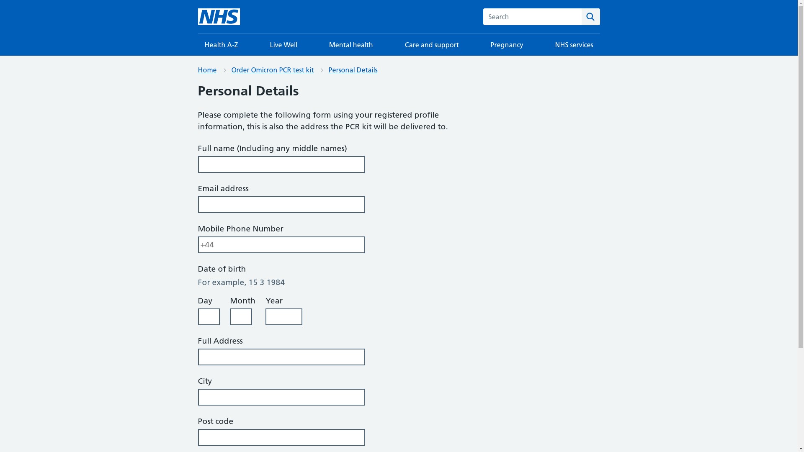Click the Pregnancy navigation link
804x452 pixels.
click(x=507, y=44)
